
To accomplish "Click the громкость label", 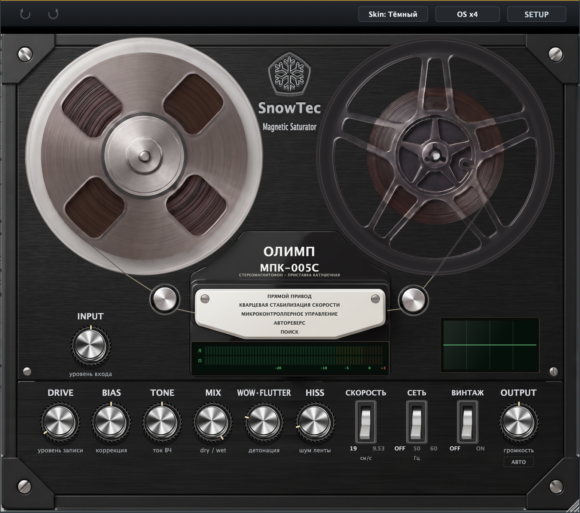I will click(518, 450).
